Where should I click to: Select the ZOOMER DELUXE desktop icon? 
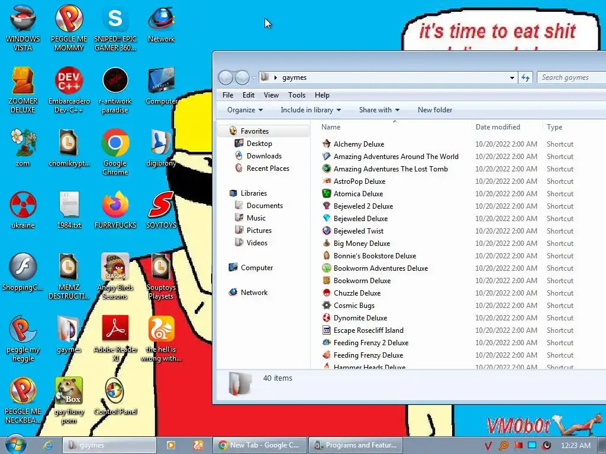[23, 90]
